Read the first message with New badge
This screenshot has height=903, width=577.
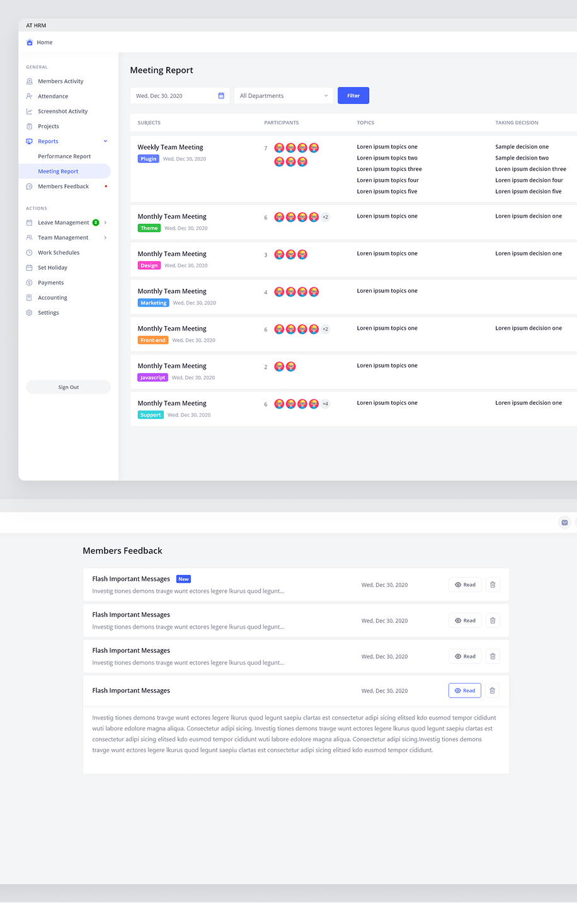(x=465, y=585)
